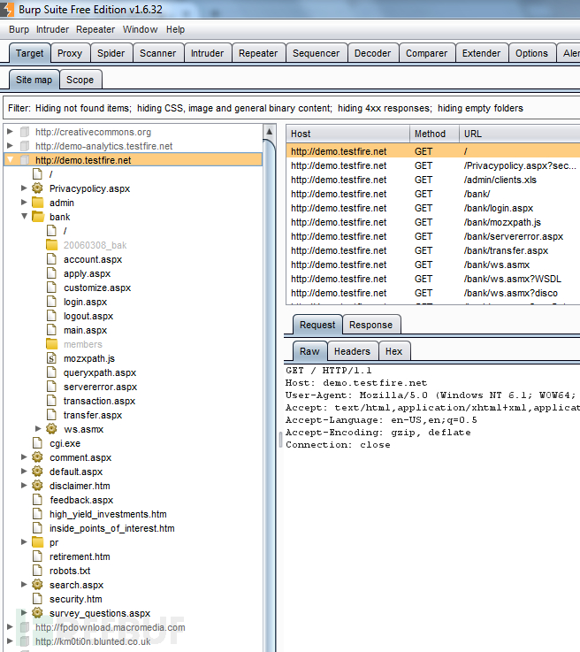580x652 pixels.
Task: Sort the table by Method column
Action: tap(435, 134)
